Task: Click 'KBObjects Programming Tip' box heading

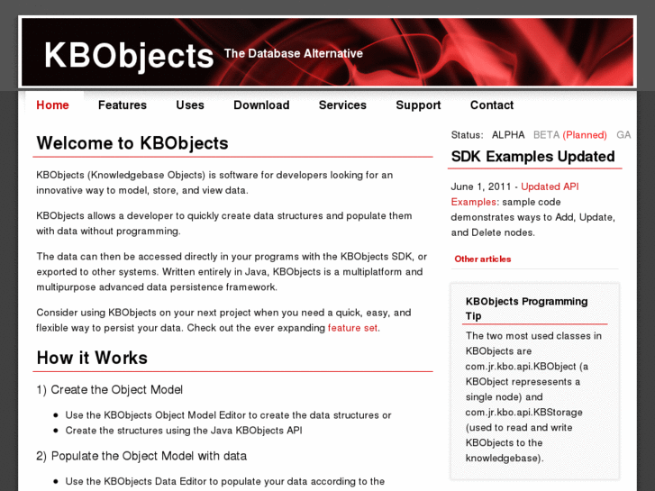Action: tap(526, 308)
